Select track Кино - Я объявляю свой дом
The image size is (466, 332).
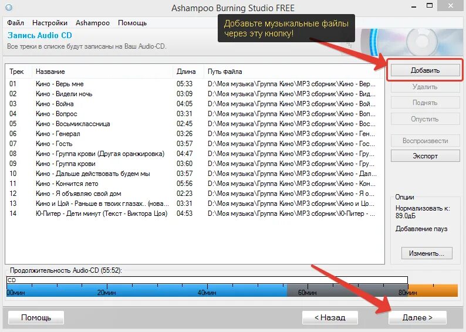(x=194, y=194)
